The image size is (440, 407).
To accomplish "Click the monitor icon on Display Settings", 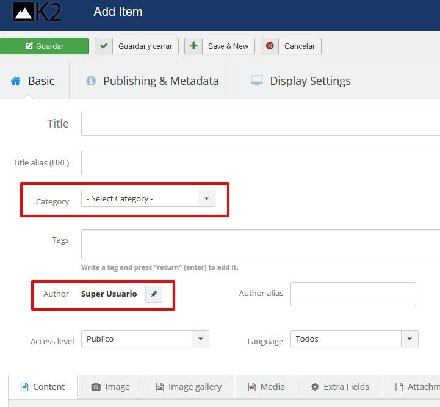I will 256,81.
